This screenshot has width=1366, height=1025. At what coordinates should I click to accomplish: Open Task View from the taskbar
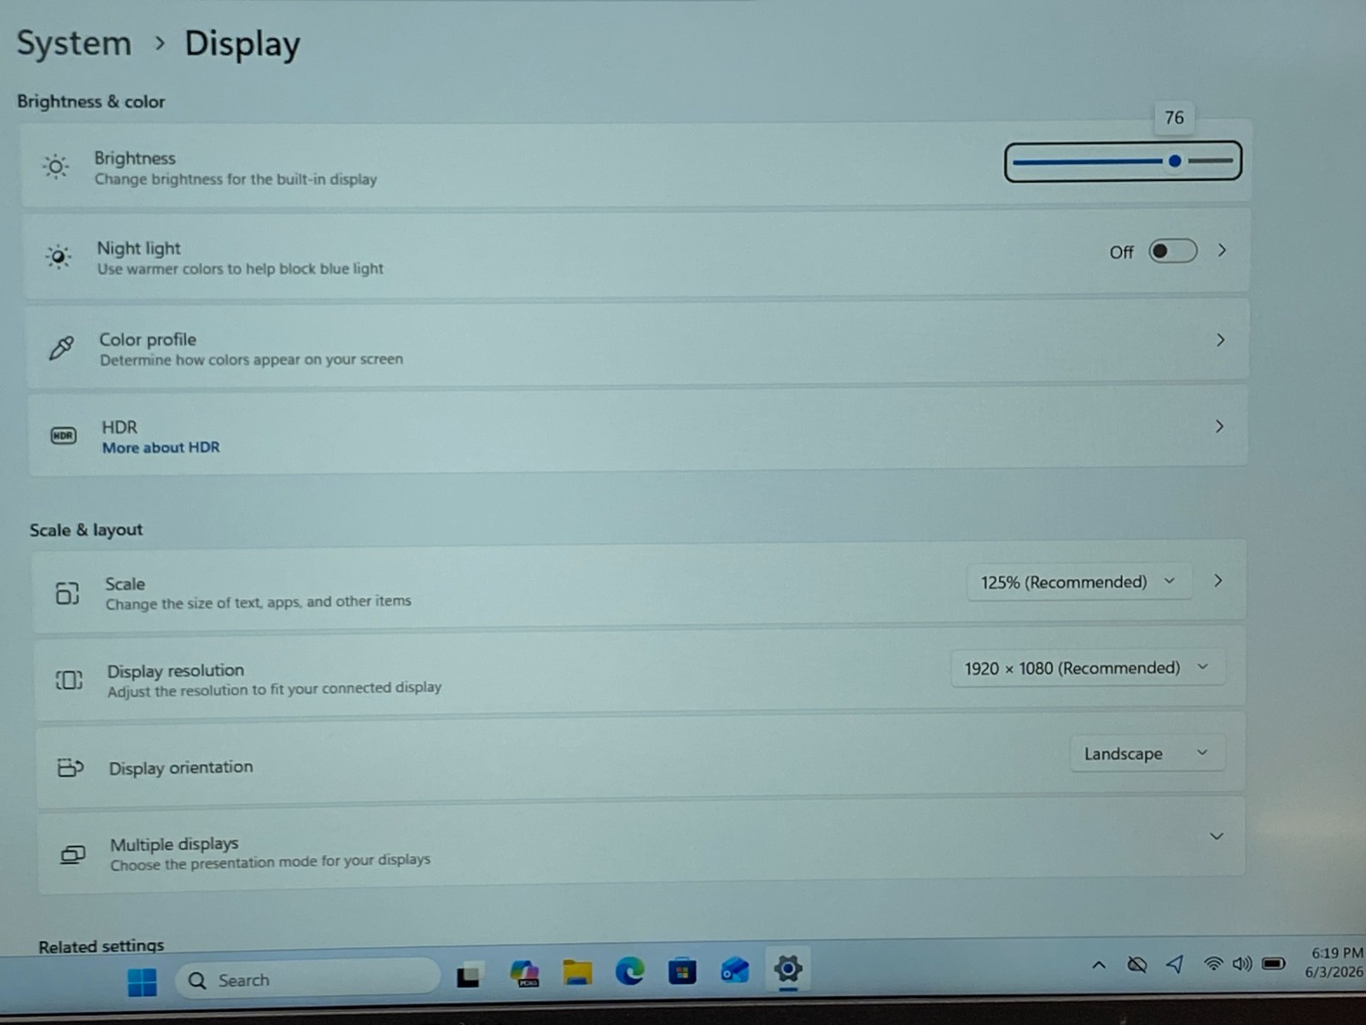click(468, 975)
